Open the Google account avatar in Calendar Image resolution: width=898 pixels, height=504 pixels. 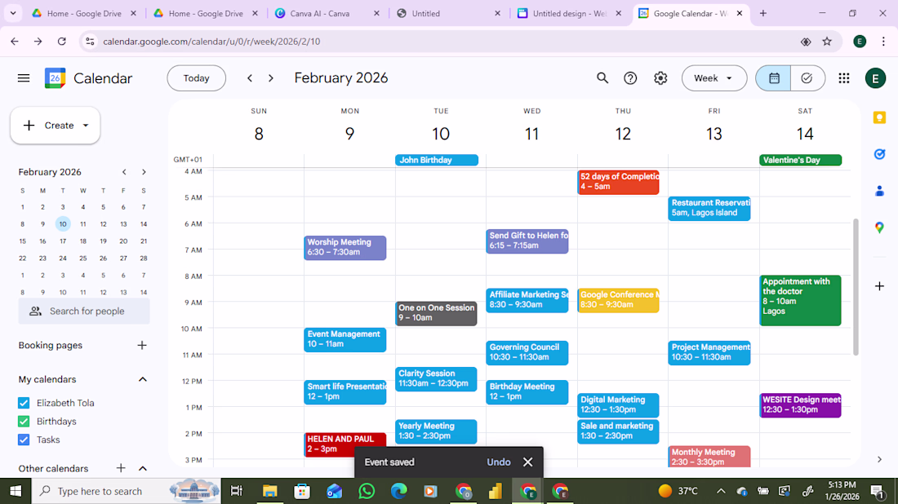tap(875, 77)
